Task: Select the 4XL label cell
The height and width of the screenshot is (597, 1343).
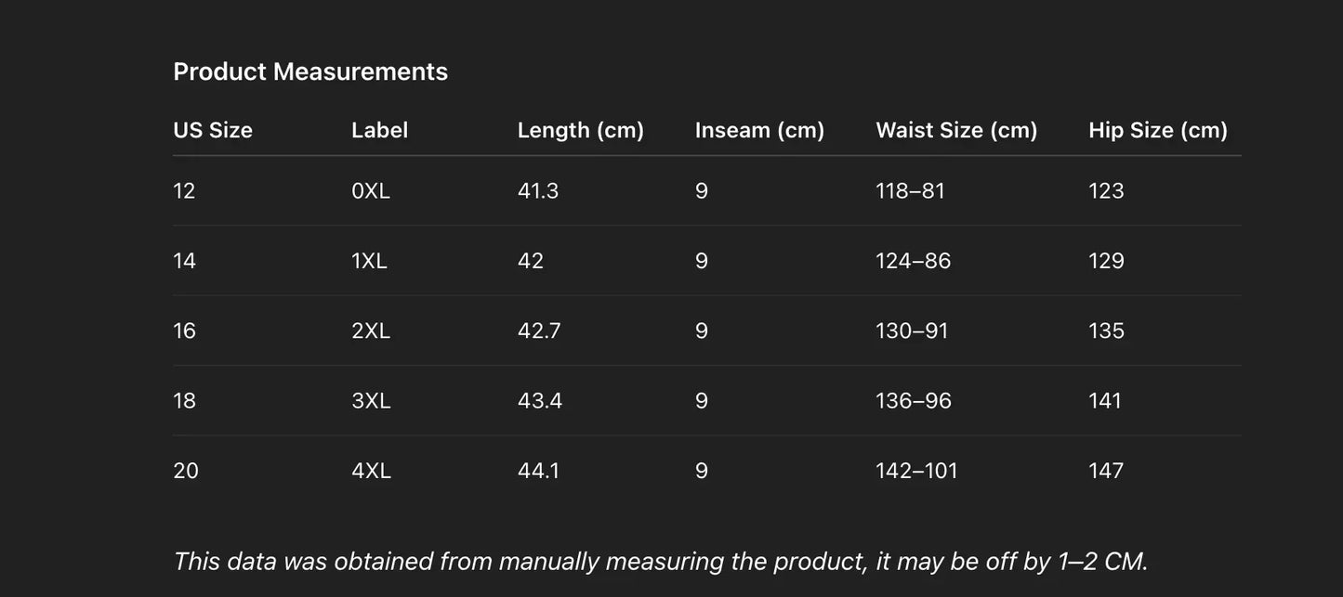Action: [371, 471]
